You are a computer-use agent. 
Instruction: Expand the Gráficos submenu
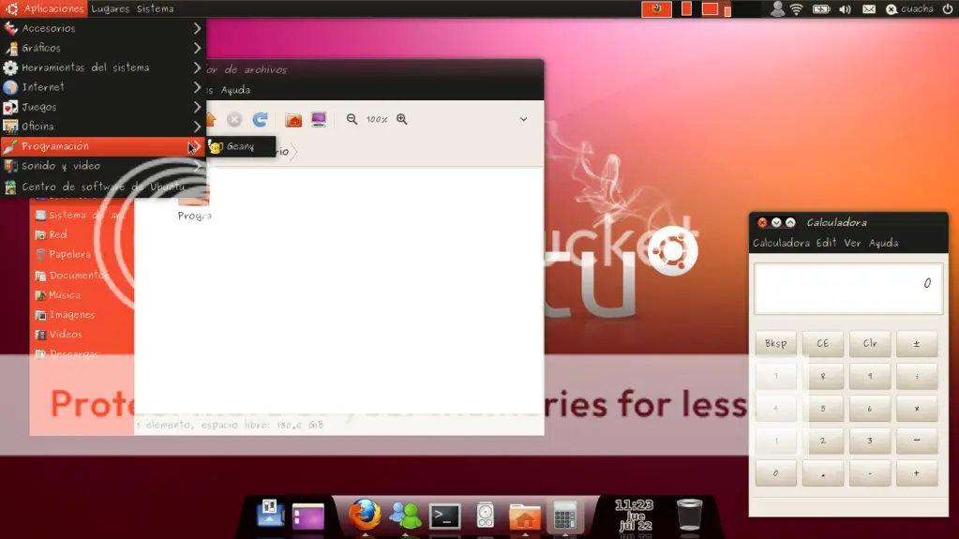(103, 48)
